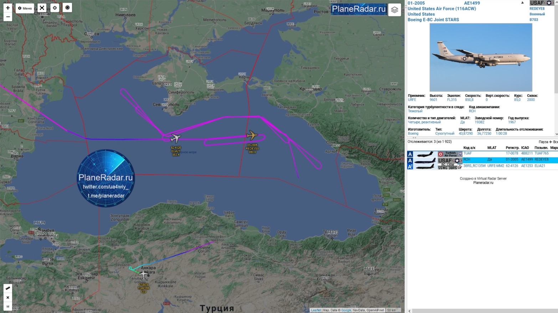
Task: Click the serial number 19382
Action: coord(480,122)
